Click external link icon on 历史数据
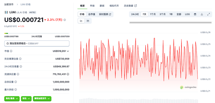This screenshot has width=215, height=103. coord(136,6)
